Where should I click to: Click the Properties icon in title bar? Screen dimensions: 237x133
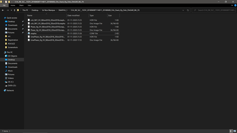point(6,2)
